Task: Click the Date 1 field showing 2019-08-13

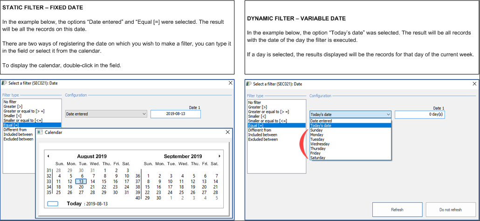Action: coord(176,114)
